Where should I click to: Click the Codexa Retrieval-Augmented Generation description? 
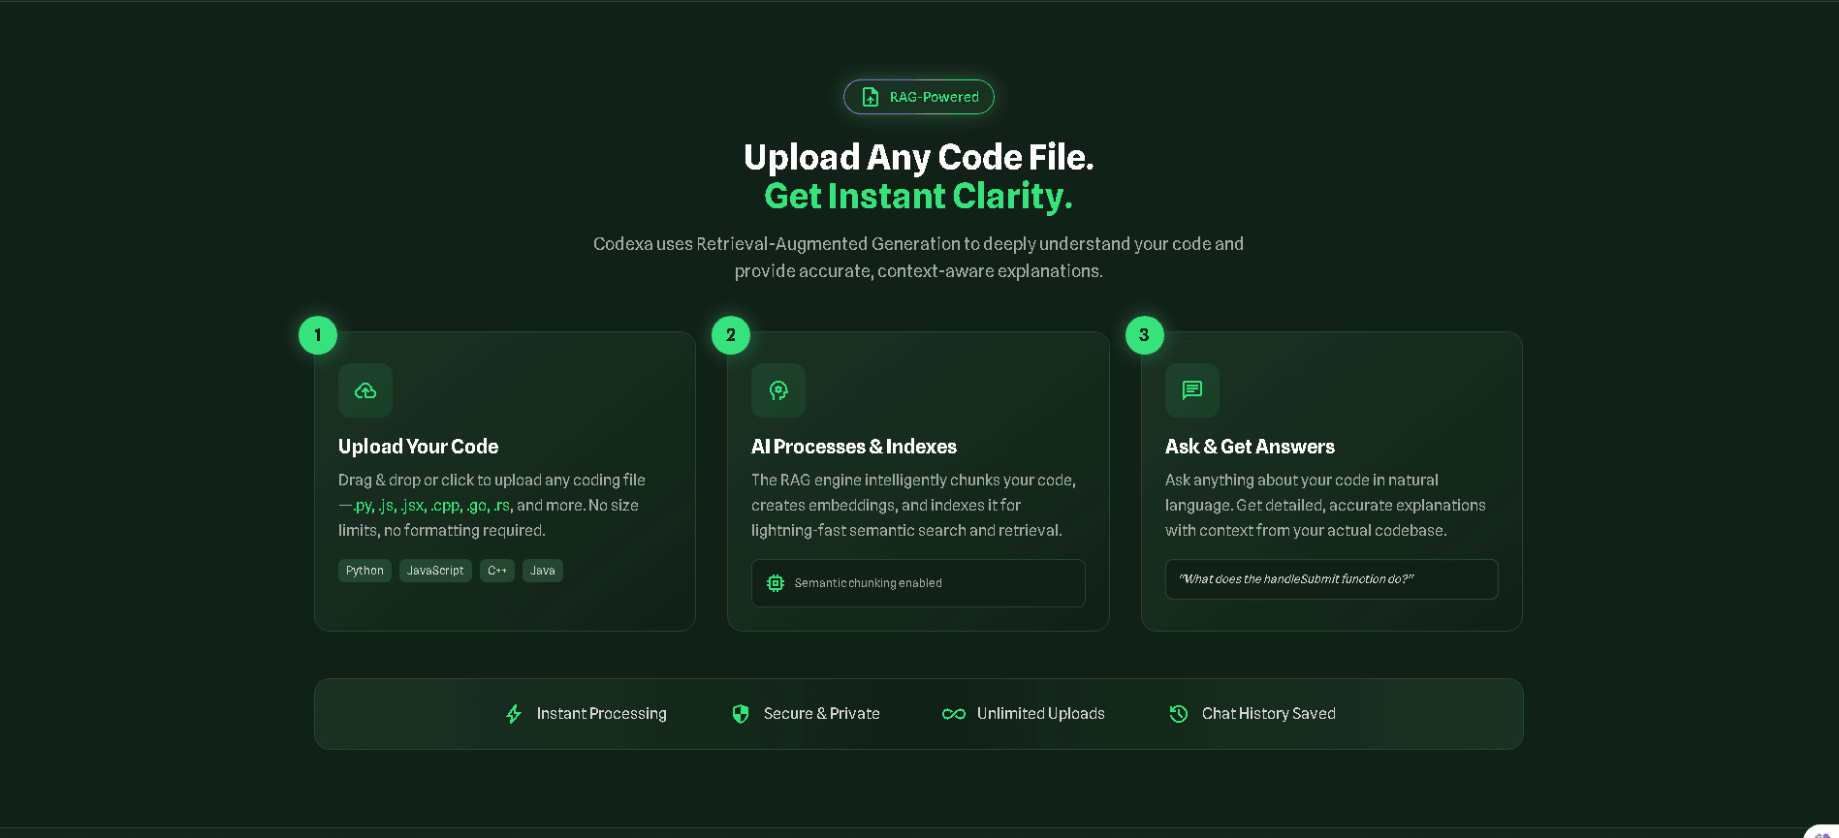(x=918, y=258)
